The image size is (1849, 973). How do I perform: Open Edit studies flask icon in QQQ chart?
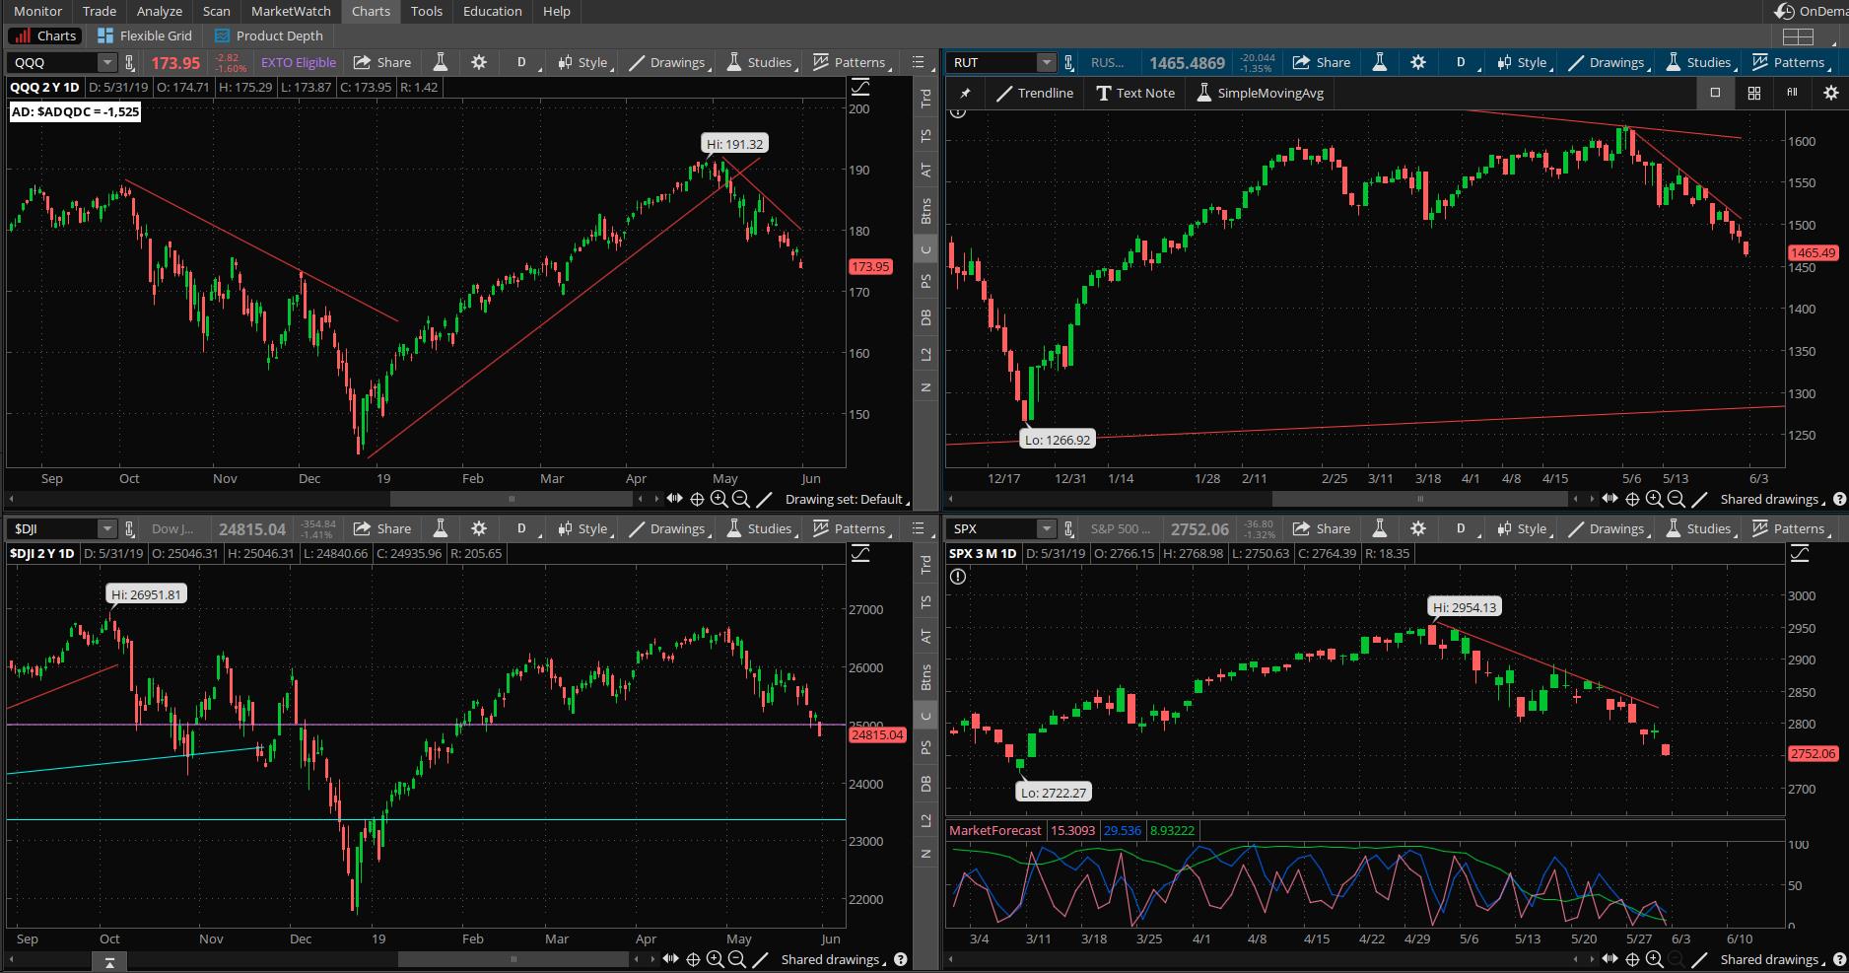(x=441, y=62)
